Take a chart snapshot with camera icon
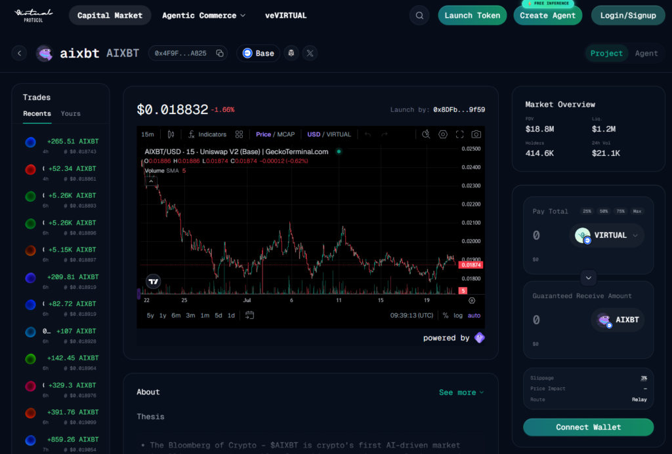672x454 pixels. (x=476, y=134)
